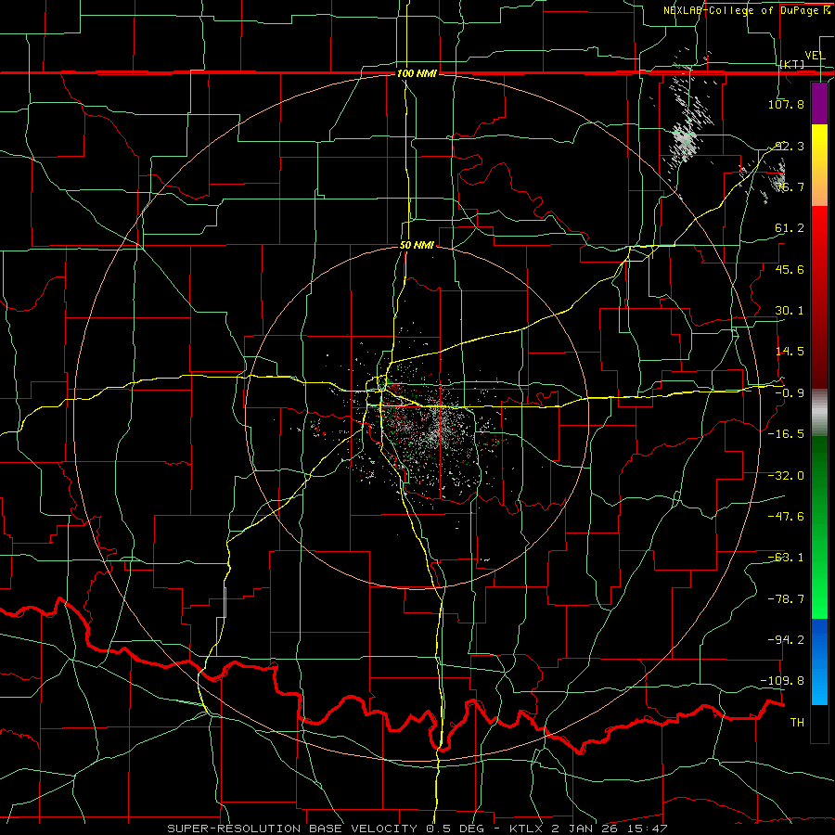Pick the red segment of the velocity scale
Screen dimensions: 835x835
click(x=819, y=297)
